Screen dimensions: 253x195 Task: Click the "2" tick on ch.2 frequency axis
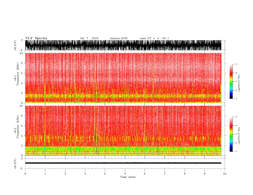[22, 146]
